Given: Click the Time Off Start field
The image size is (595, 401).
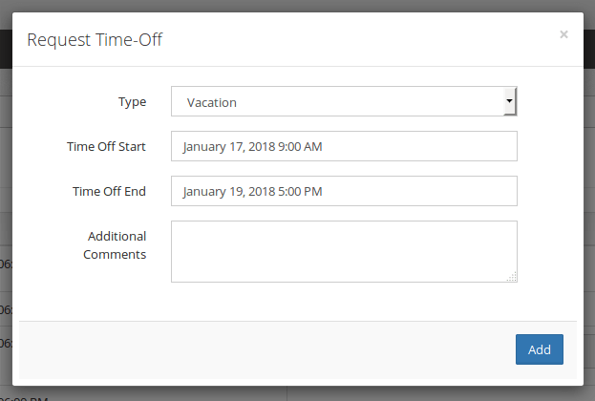Looking at the screenshot, I should [344, 146].
